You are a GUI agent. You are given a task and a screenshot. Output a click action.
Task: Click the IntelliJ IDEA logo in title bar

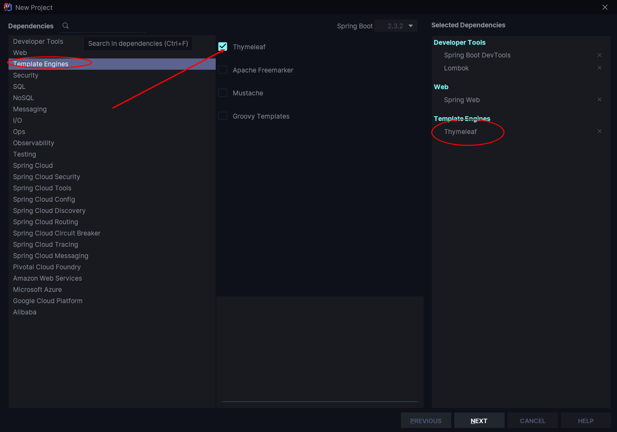click(x=8, y=7)
